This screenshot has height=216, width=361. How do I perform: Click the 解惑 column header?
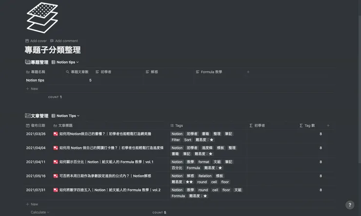point(152,72)
